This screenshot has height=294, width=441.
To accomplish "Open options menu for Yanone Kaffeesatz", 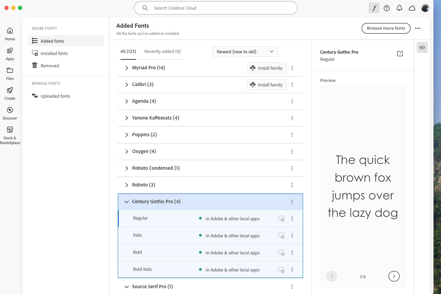I will click(292, 118).
